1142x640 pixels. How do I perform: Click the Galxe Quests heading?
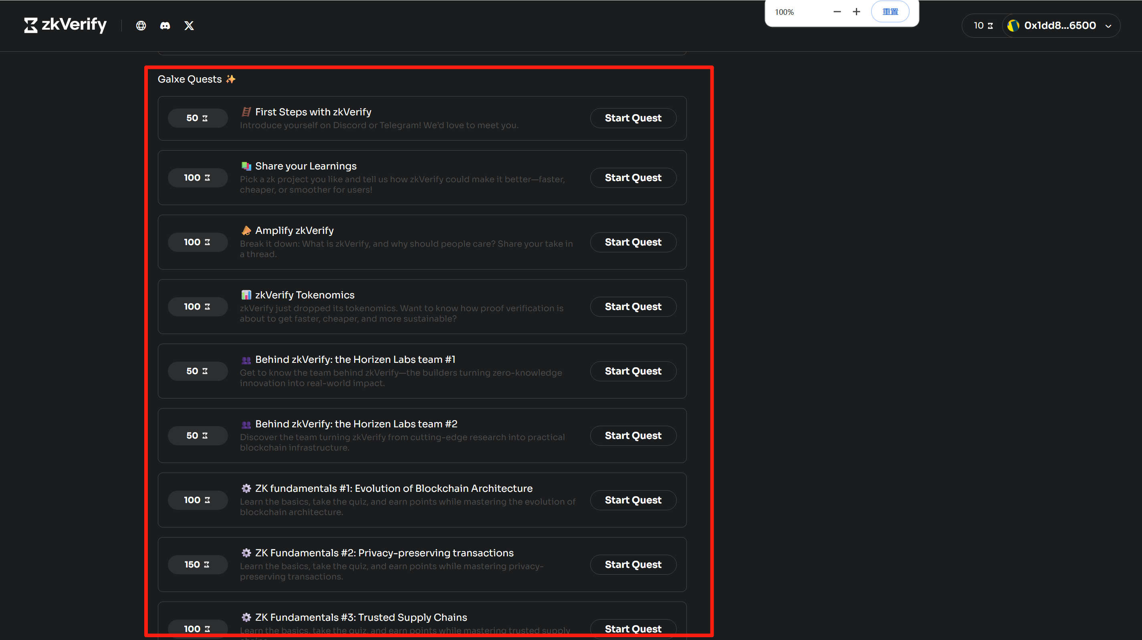click(x=190, y=79)
